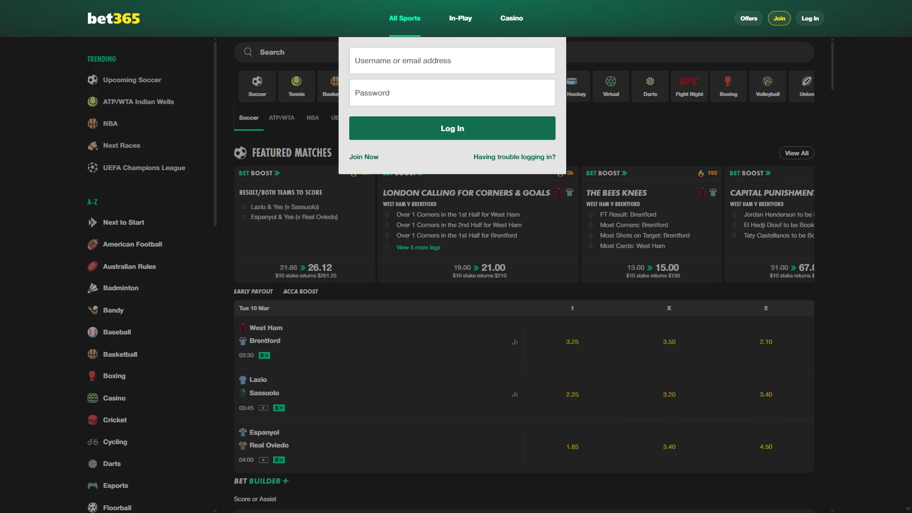The height and width of the screenshot is (513, 912).
Task: Click the bet365 logo
Action: point(114,18)
